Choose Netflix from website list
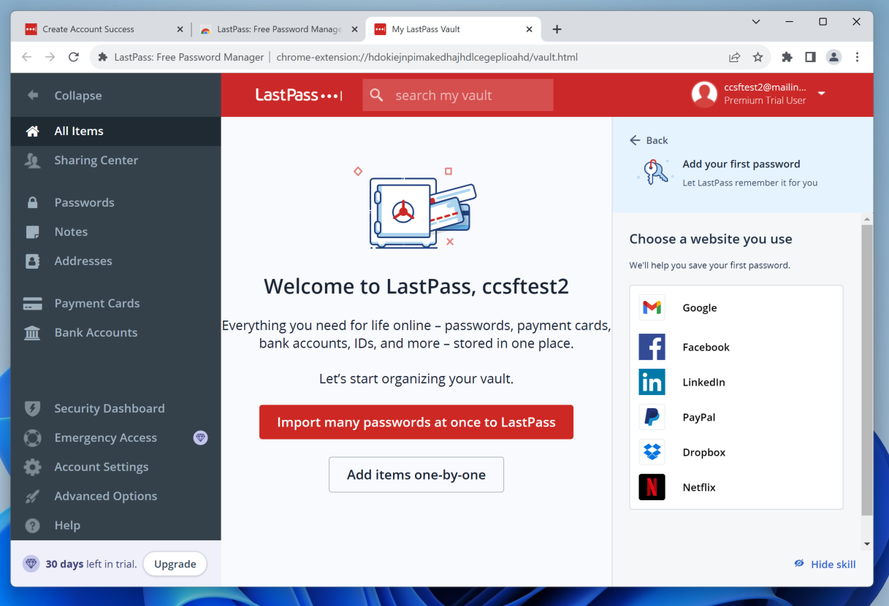889x606 pixels. (x=736, y=487)
